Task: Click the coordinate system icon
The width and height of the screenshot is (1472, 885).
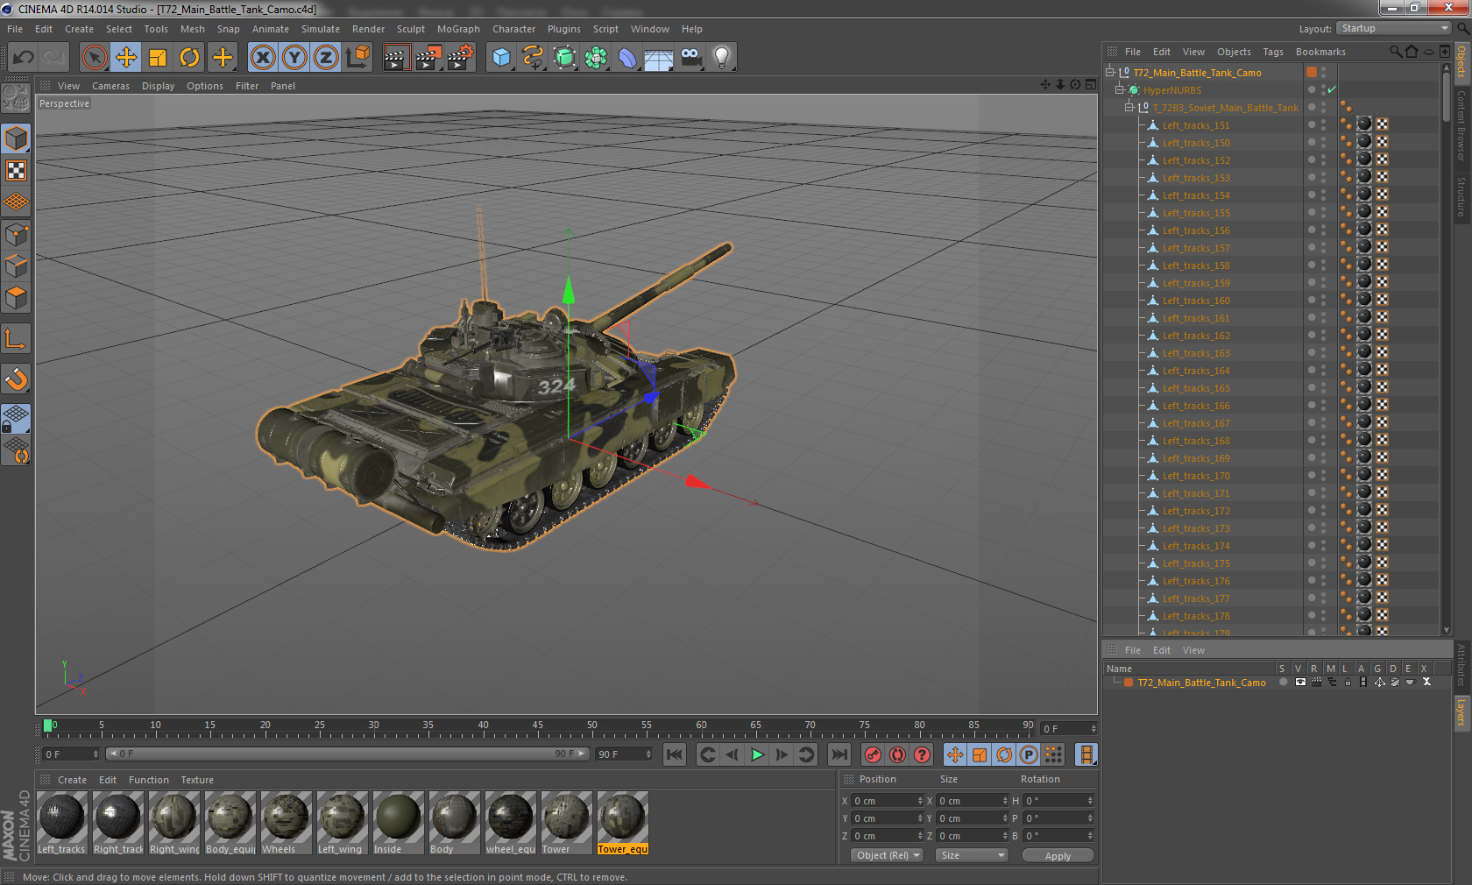Action: (358, 58)
